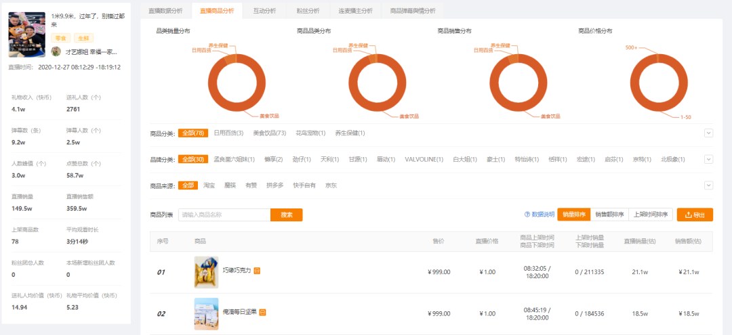Filter by brand 豪士(1)
The image size is (732, 335).
[495, 159]
